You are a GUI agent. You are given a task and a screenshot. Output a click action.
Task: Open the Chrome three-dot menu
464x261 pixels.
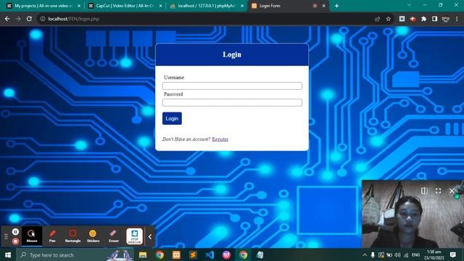pyautogui.click(x=457, y=19)
